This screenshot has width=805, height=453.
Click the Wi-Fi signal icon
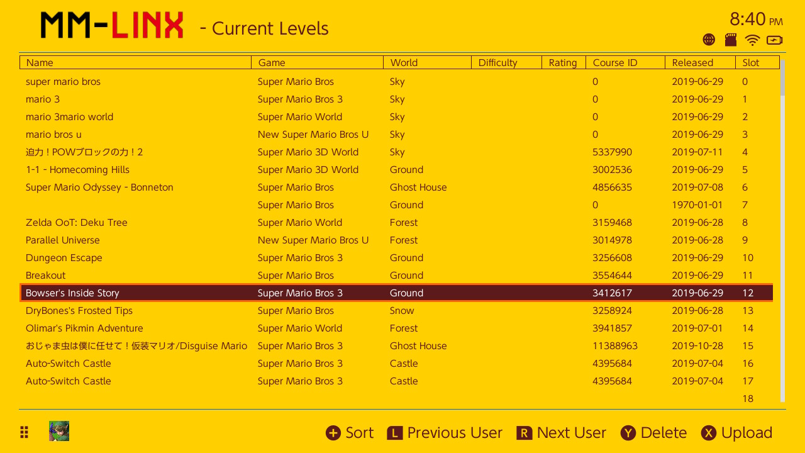(x=752, y=40)
